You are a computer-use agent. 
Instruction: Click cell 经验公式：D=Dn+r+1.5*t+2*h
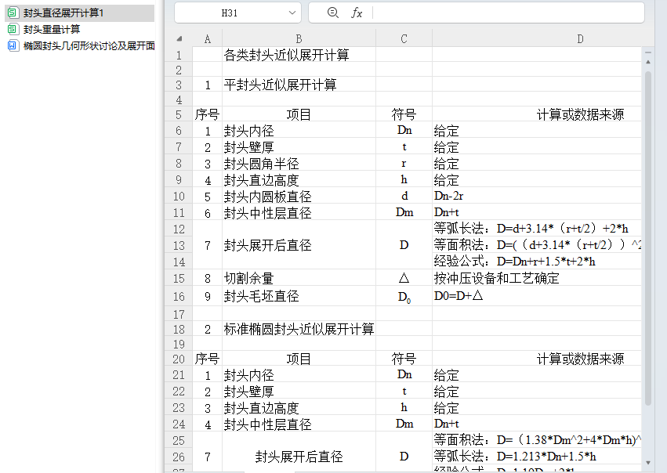[537, 262]
